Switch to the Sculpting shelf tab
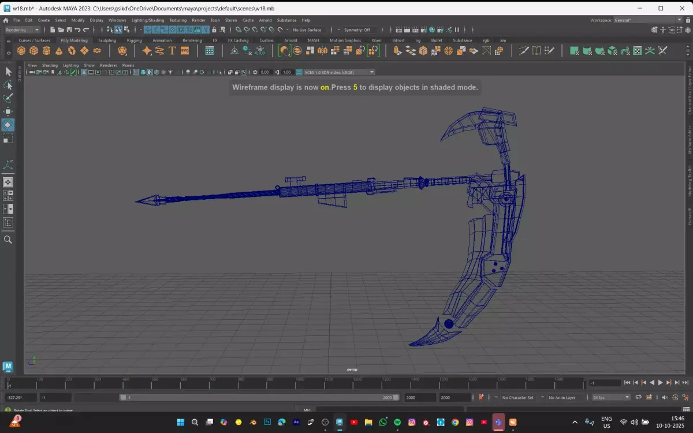The width and height of the screenshot is (693, 433). coord(107,40)
